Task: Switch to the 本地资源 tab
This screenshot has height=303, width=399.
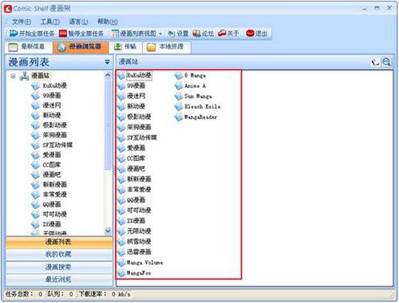Action: 167,47
